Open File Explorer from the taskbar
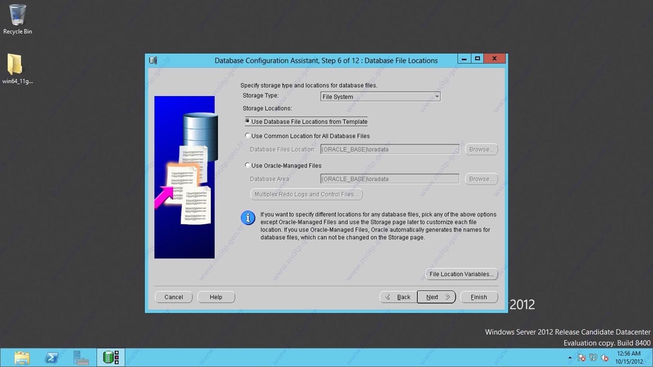The width and height of the screenshot is (653, 367). click(x=22, y=358)
